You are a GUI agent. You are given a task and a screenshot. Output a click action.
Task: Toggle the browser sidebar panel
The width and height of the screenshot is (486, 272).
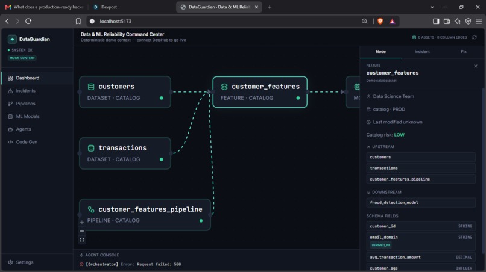tap(436, 21)
